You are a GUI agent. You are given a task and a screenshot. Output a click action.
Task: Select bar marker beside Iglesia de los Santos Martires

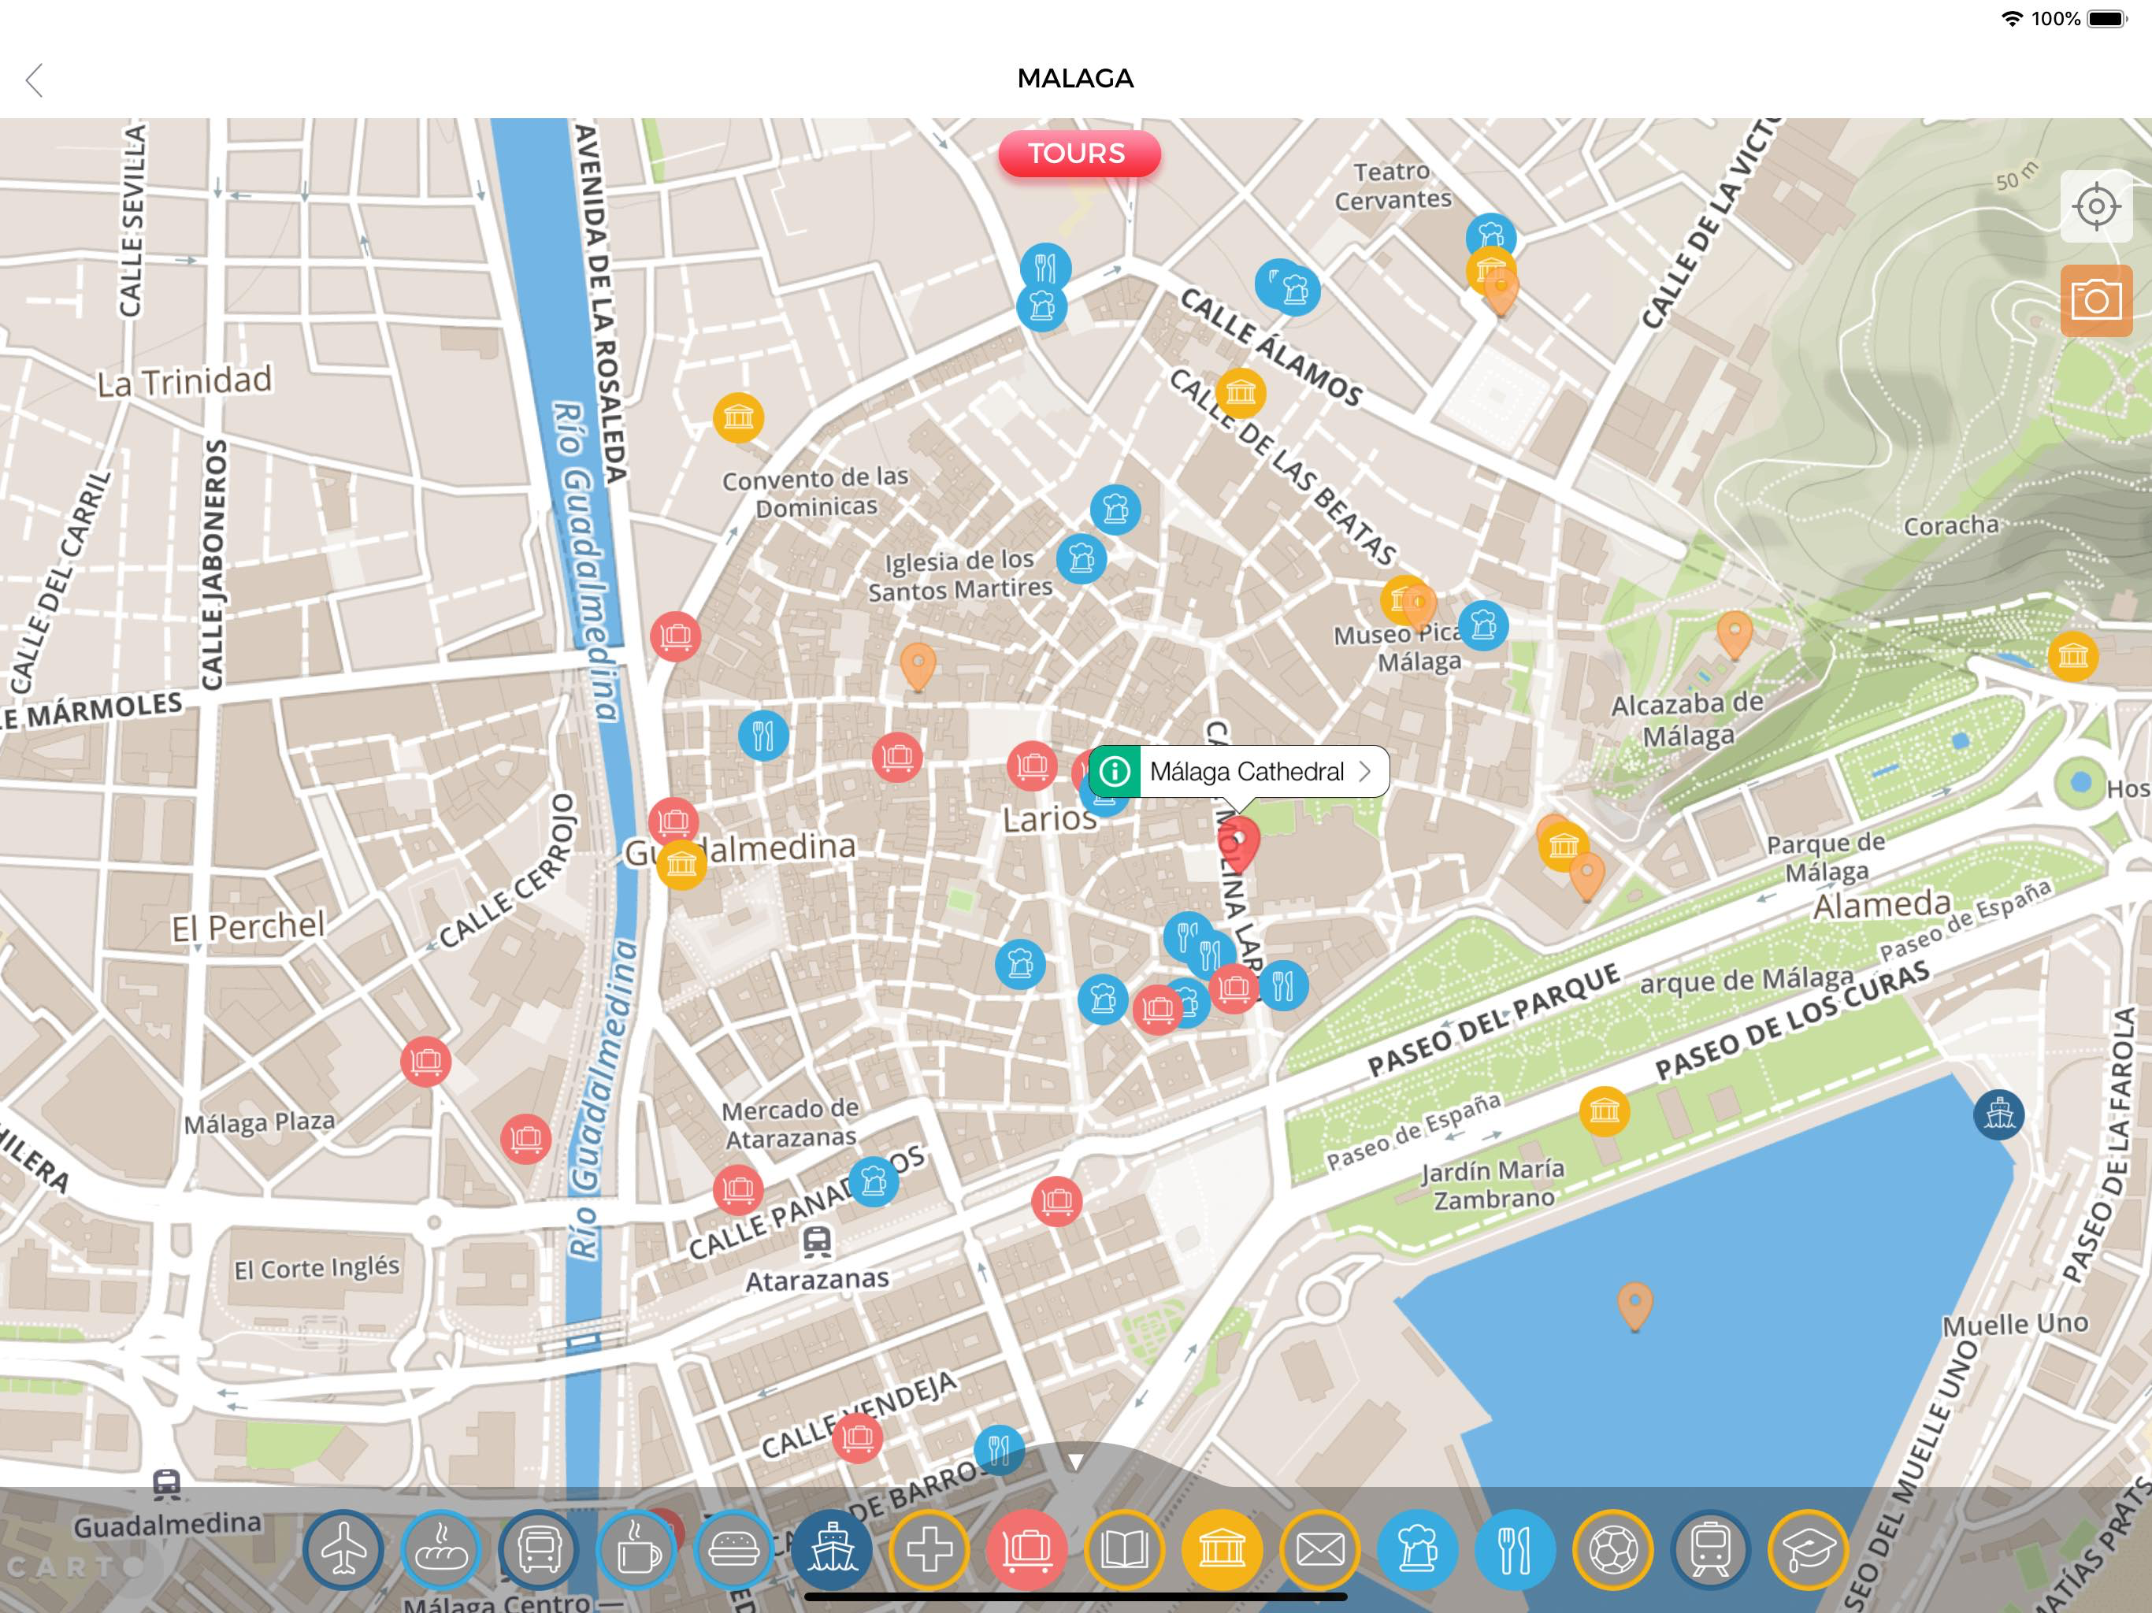1081,558
